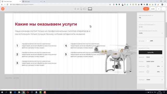Open the grid container align Center dropdown
Screen dimensions: 167x94
(x=151, y=33)
